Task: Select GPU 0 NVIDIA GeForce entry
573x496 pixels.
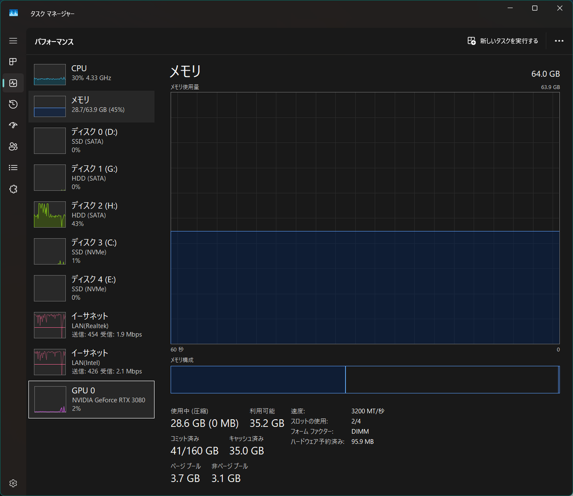Action: pos(91,400)
